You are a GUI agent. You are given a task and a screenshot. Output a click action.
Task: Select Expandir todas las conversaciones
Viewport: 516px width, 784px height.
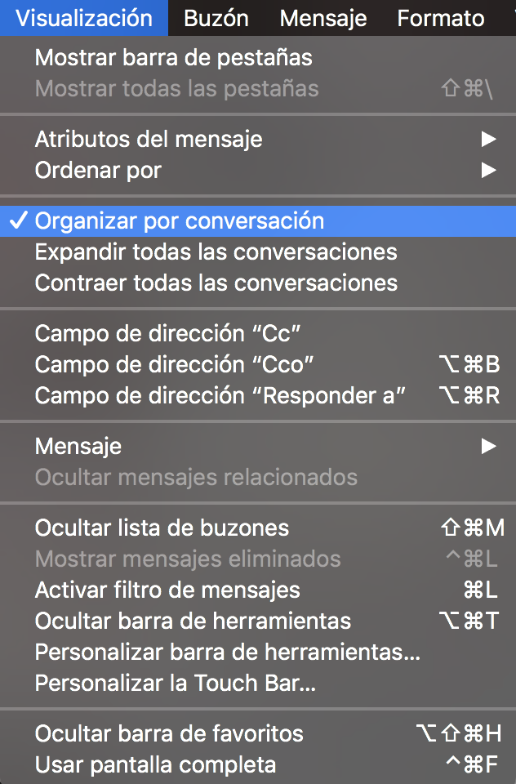pyautogui.click(x=216, y=252)
